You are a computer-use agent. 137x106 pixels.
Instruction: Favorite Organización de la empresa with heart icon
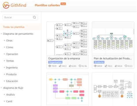(80, 66)
